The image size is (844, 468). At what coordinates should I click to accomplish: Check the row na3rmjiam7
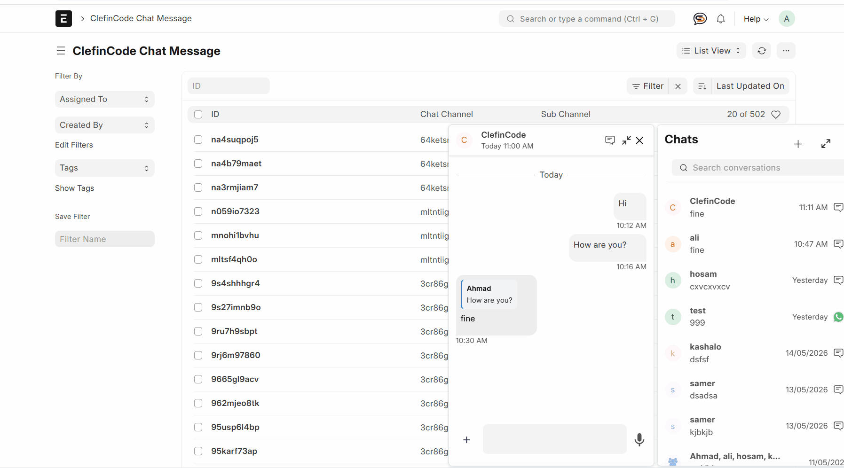click(198, 187)
